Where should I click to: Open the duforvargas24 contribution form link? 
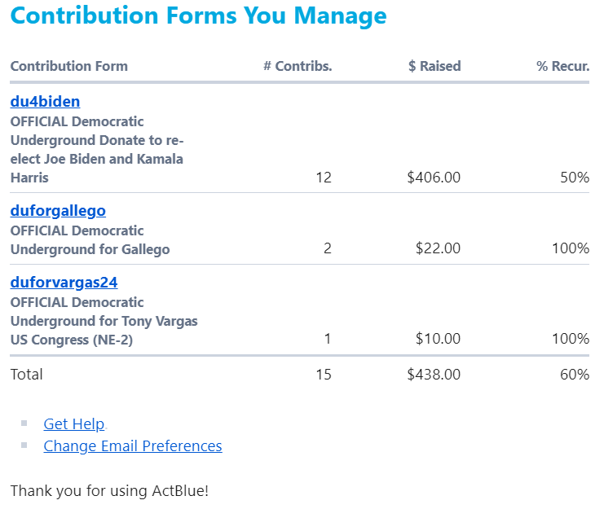pos(64,283)
